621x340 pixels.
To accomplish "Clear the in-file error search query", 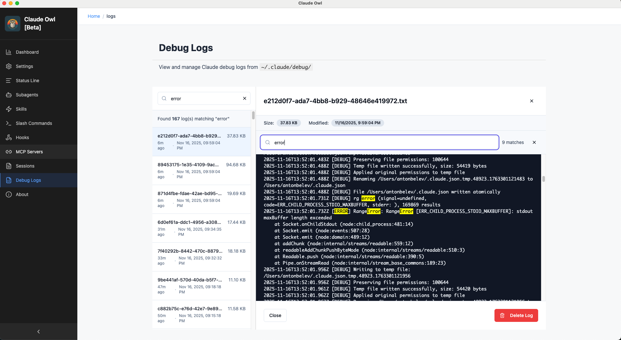I will click(534, 142).
